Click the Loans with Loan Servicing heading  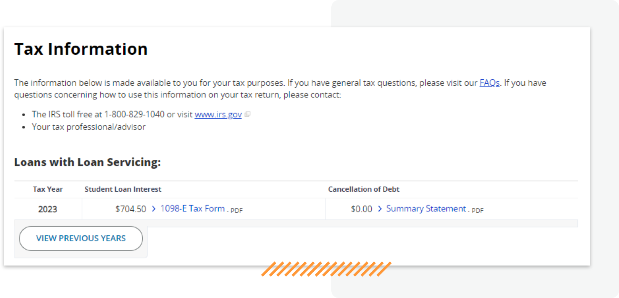(87, 162)
